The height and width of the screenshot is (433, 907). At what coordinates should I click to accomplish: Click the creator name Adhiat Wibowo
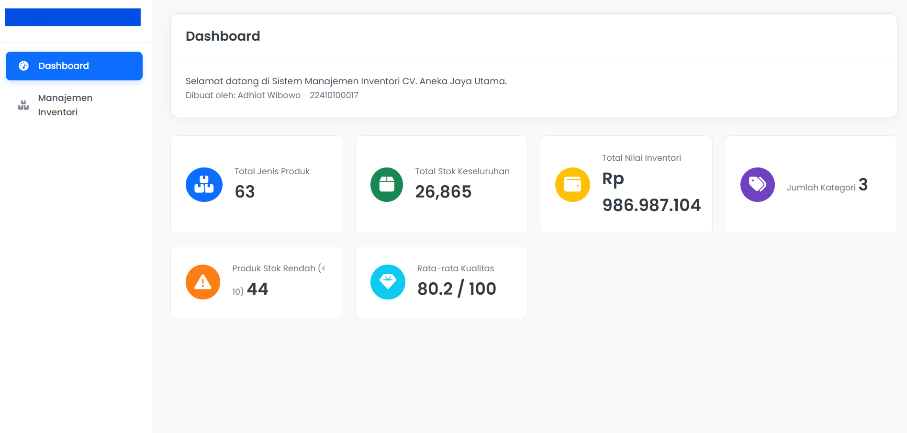(271, 95)
